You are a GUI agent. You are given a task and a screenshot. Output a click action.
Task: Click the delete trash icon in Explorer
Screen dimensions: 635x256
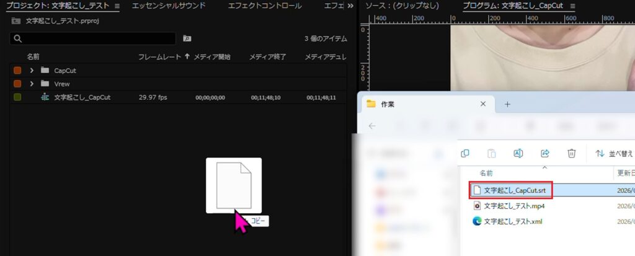coord(572,153)
